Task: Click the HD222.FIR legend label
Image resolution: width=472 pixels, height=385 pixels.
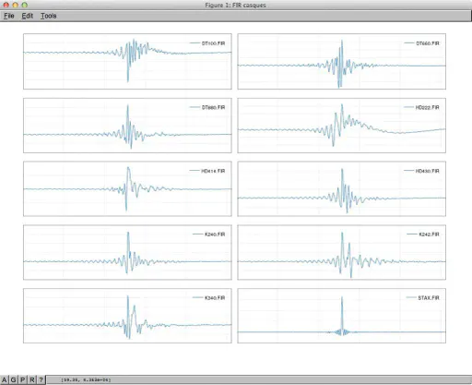Action: [427, 107]
